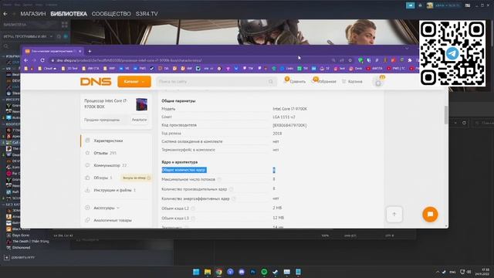Bookmark this page with the star icon
494x278 pixels.
(350, 60)
